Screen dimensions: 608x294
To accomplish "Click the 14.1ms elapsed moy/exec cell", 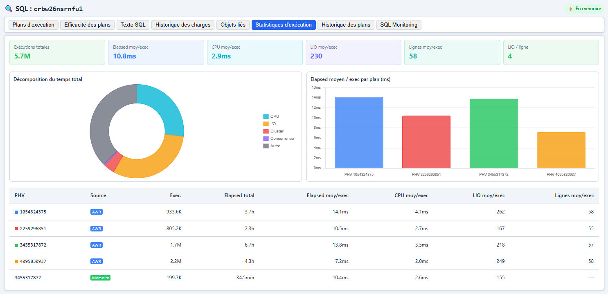I will click(340, 212).
